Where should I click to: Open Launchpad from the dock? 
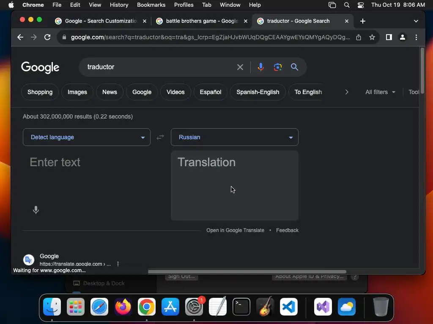point(76,307)
